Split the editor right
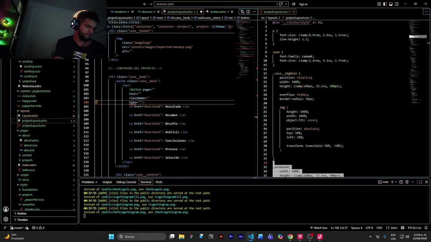This screenshot has width=431, height=242. tap(248, 12)
